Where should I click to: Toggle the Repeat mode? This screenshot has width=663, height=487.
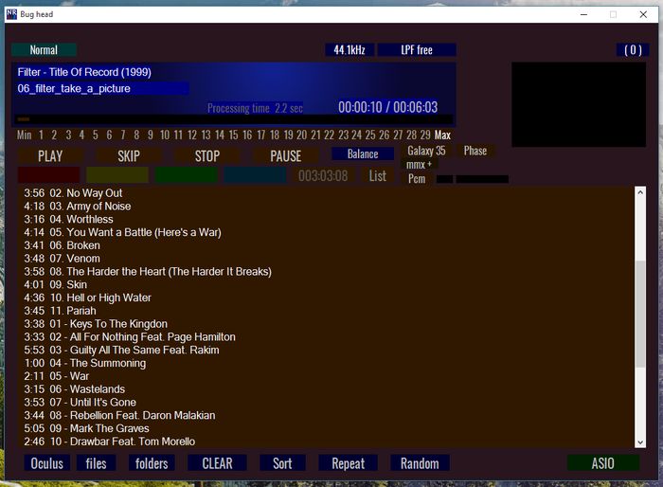click(x=348, y=463)
